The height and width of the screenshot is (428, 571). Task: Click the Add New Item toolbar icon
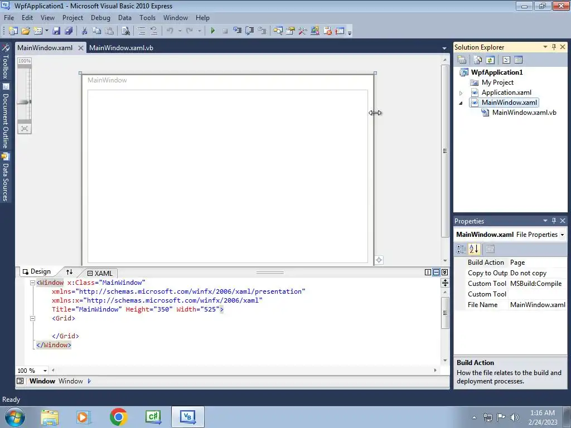[x=38, y=31]
